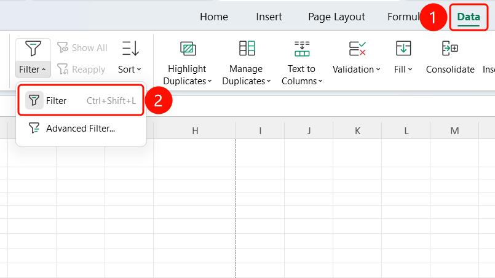Click the Sort icon

pyautogui.click(x=130, y=49)
